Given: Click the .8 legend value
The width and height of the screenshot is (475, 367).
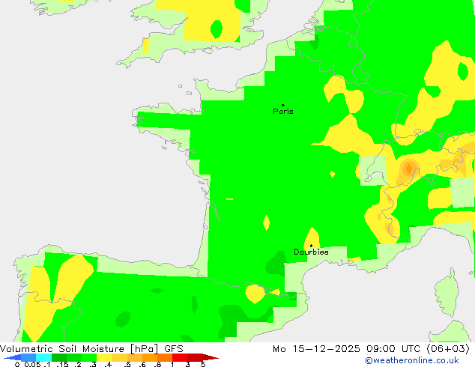Looking at the screenshot, I should pos(157,364).
